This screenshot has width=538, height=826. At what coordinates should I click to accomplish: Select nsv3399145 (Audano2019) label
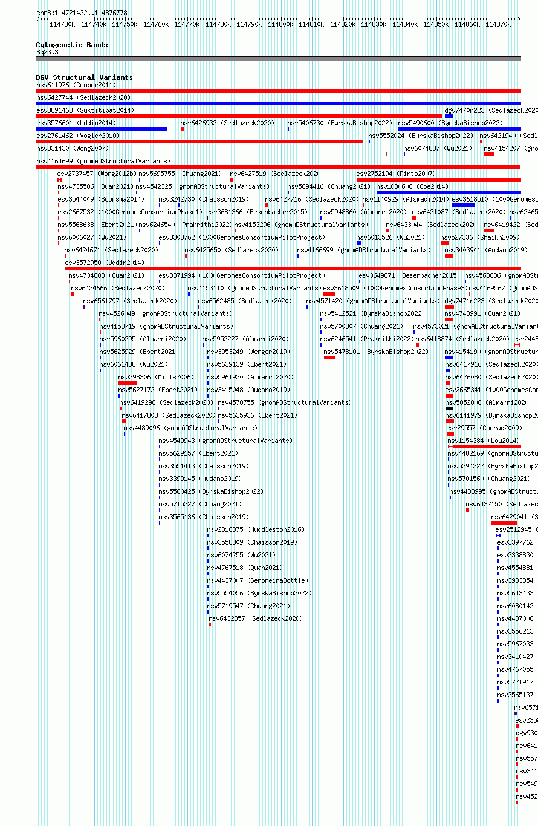tap(200, 479)
